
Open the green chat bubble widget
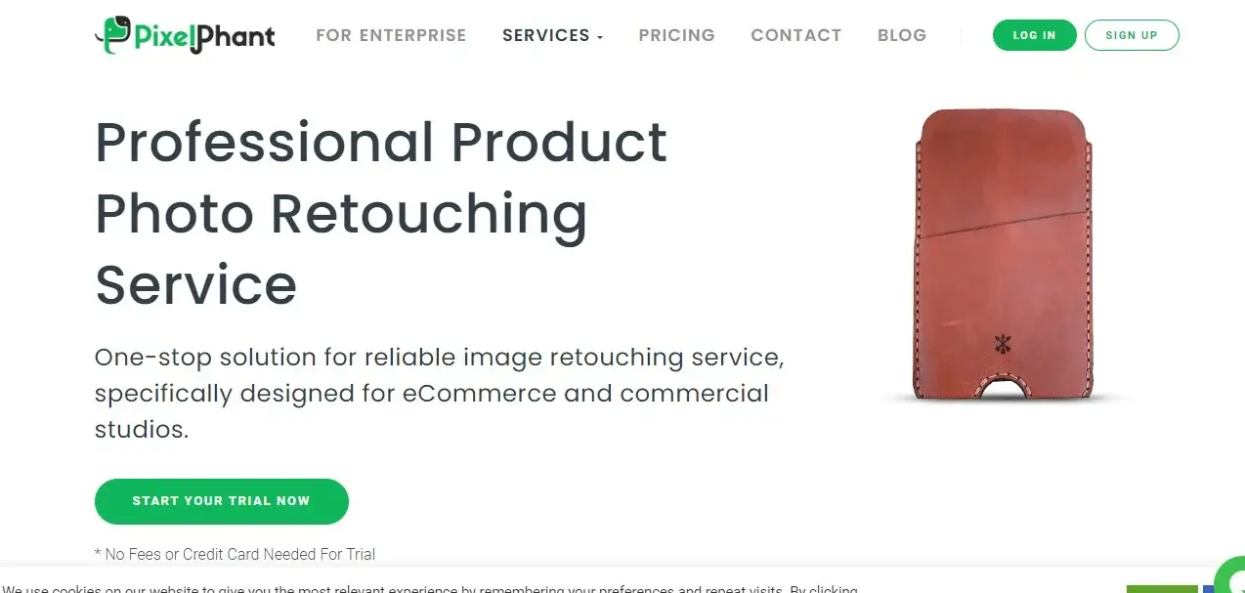click(x=1230, y=576)
